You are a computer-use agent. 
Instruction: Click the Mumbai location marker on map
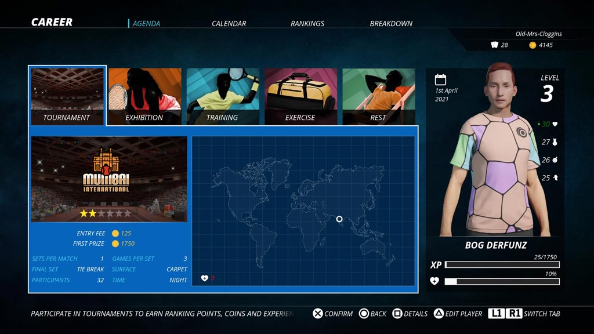pyautogui.click(x=339, y=219)
